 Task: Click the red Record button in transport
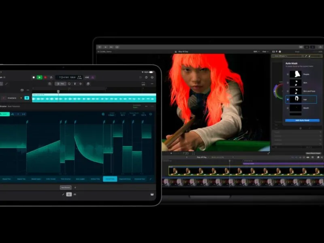pos(45,77)
